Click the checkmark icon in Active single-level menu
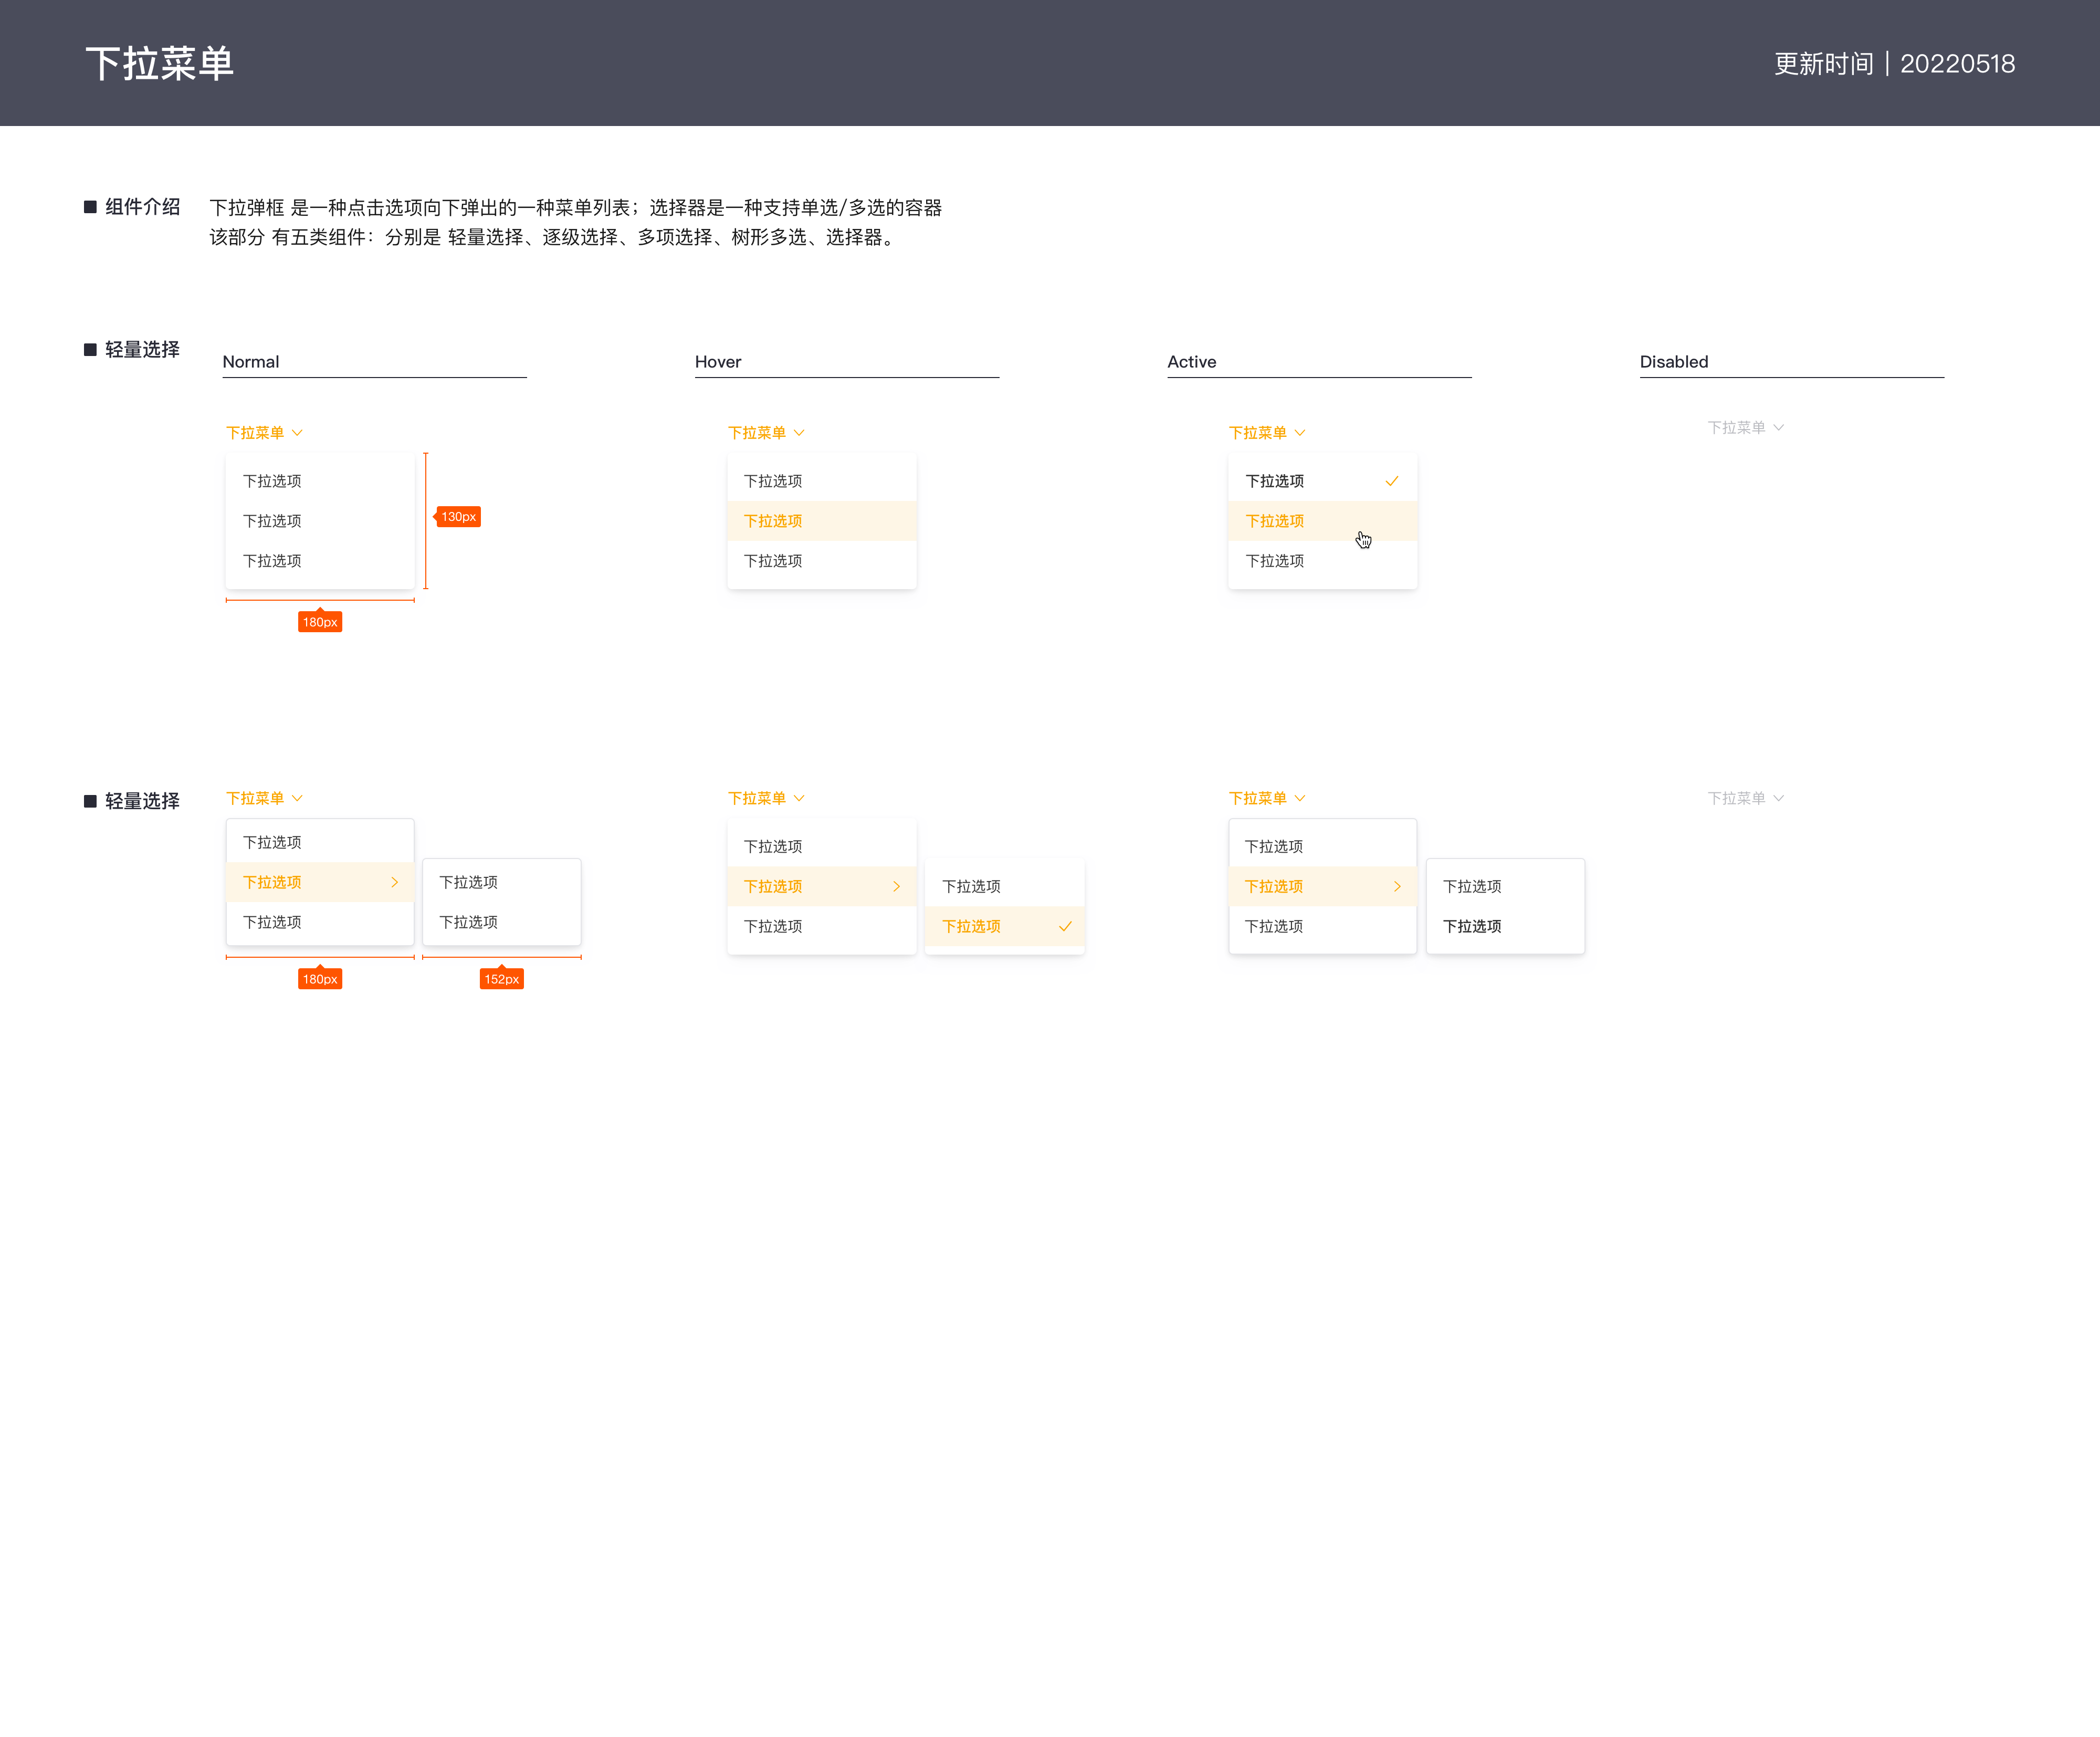This screenshot has width=2100, height=1737. click(1391, 481)
